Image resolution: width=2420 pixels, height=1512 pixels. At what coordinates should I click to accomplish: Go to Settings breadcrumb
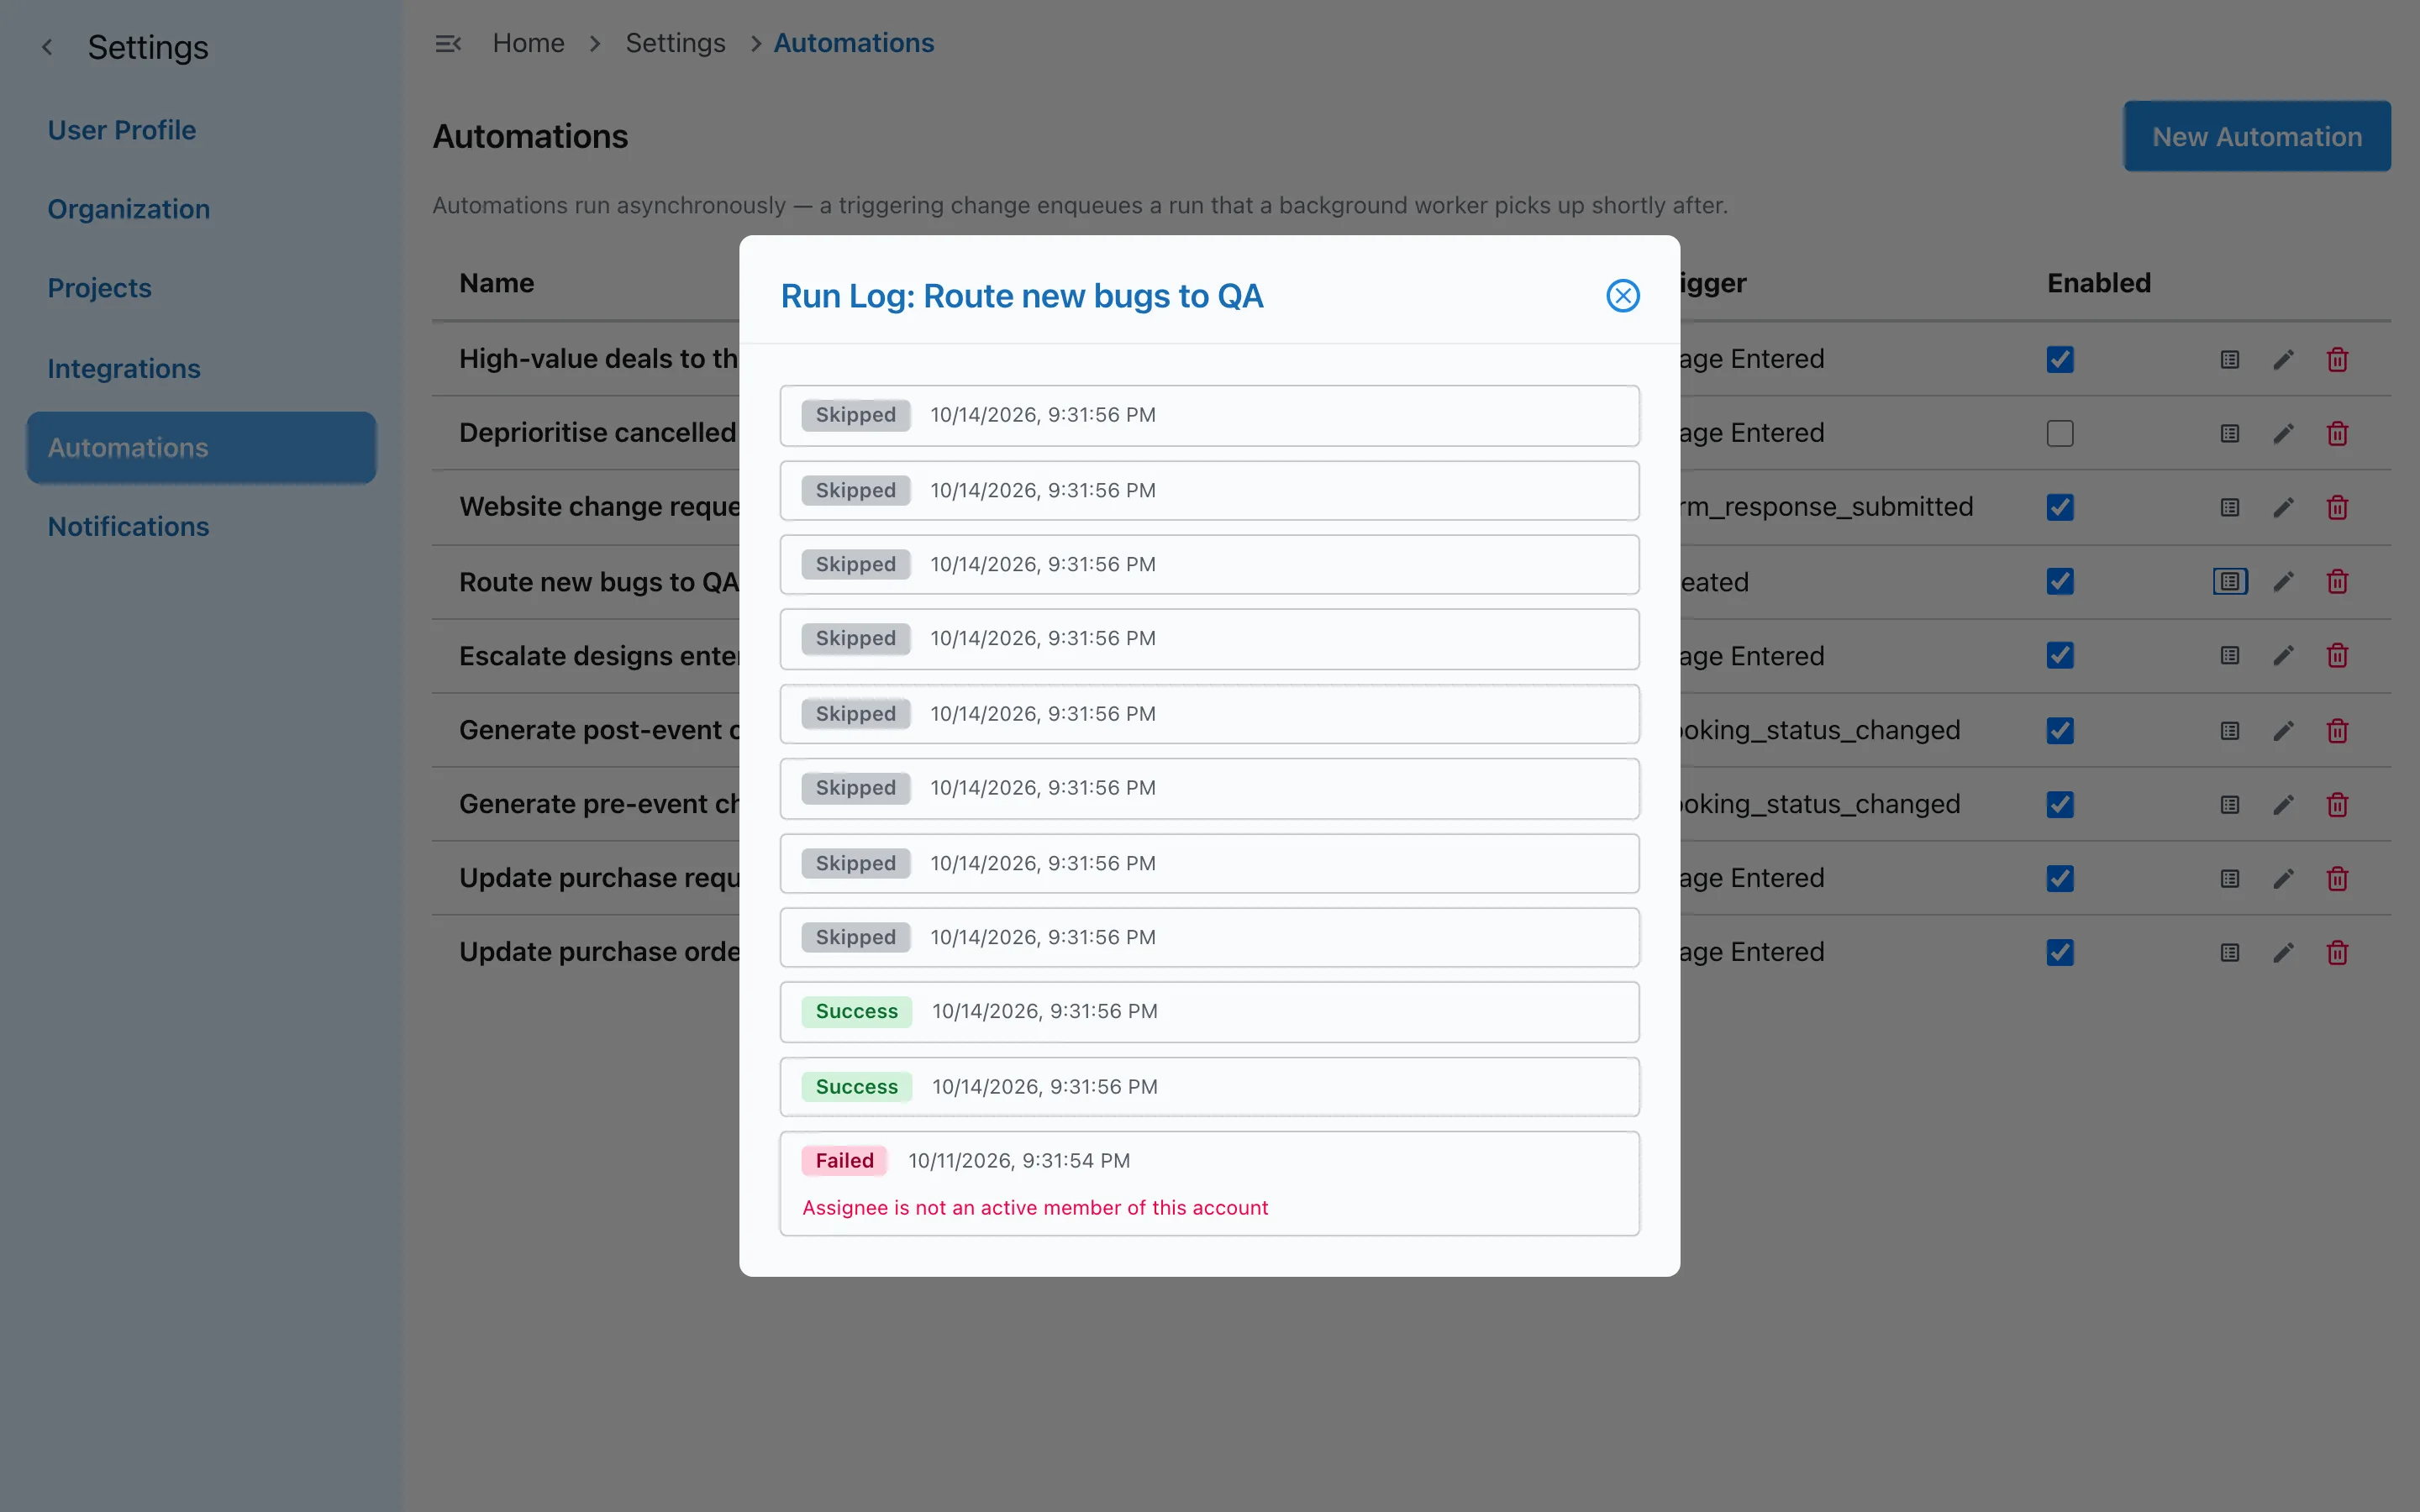[675, 43]
